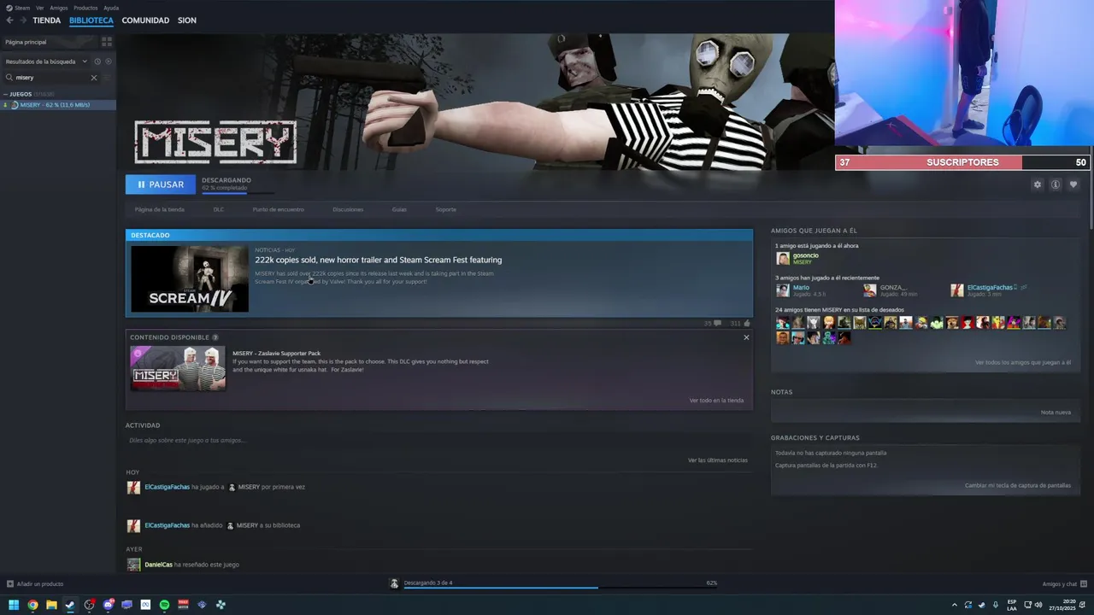Like the featured news thumbs up
The height and width of the screenshot is (615, 1094).
point(746,324)
